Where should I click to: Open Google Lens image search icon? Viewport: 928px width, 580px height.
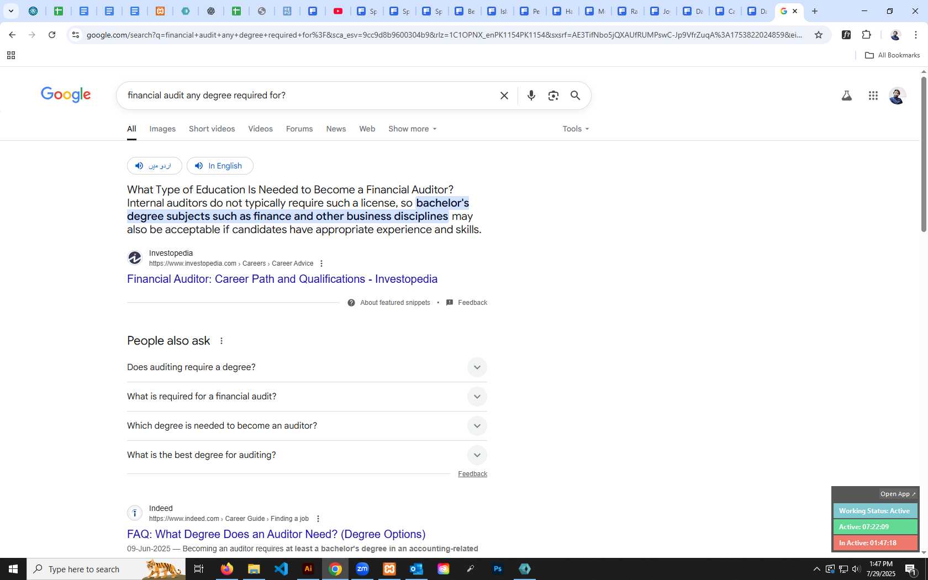click(x=553, y=96)
